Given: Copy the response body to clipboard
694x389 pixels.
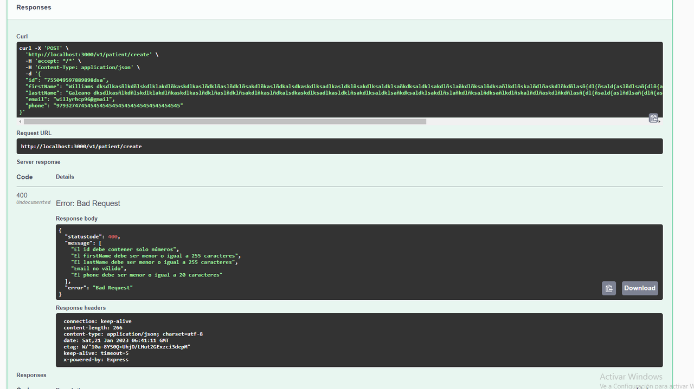Looking at the screenshot, I should pos(609,288).
